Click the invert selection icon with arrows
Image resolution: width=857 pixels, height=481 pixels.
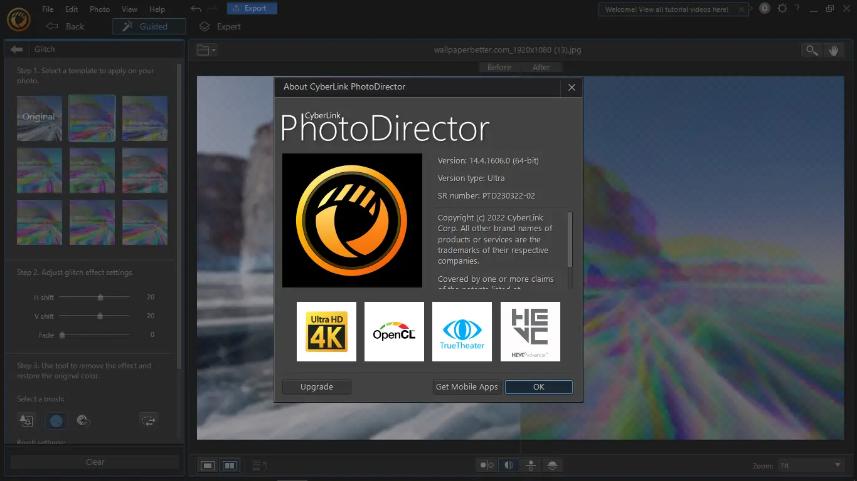149,420
